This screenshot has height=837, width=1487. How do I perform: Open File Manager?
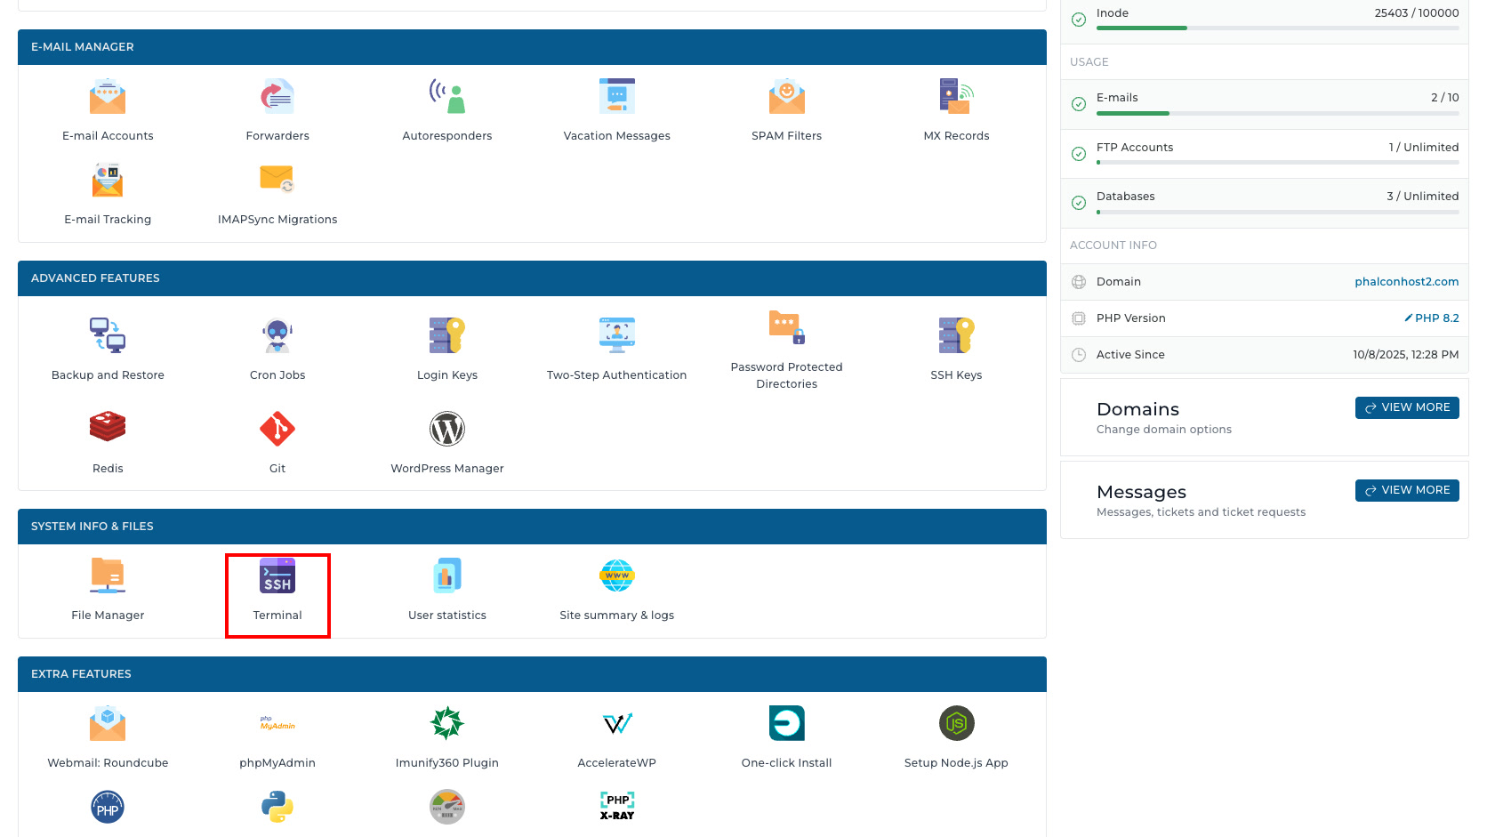coord(108,591)
